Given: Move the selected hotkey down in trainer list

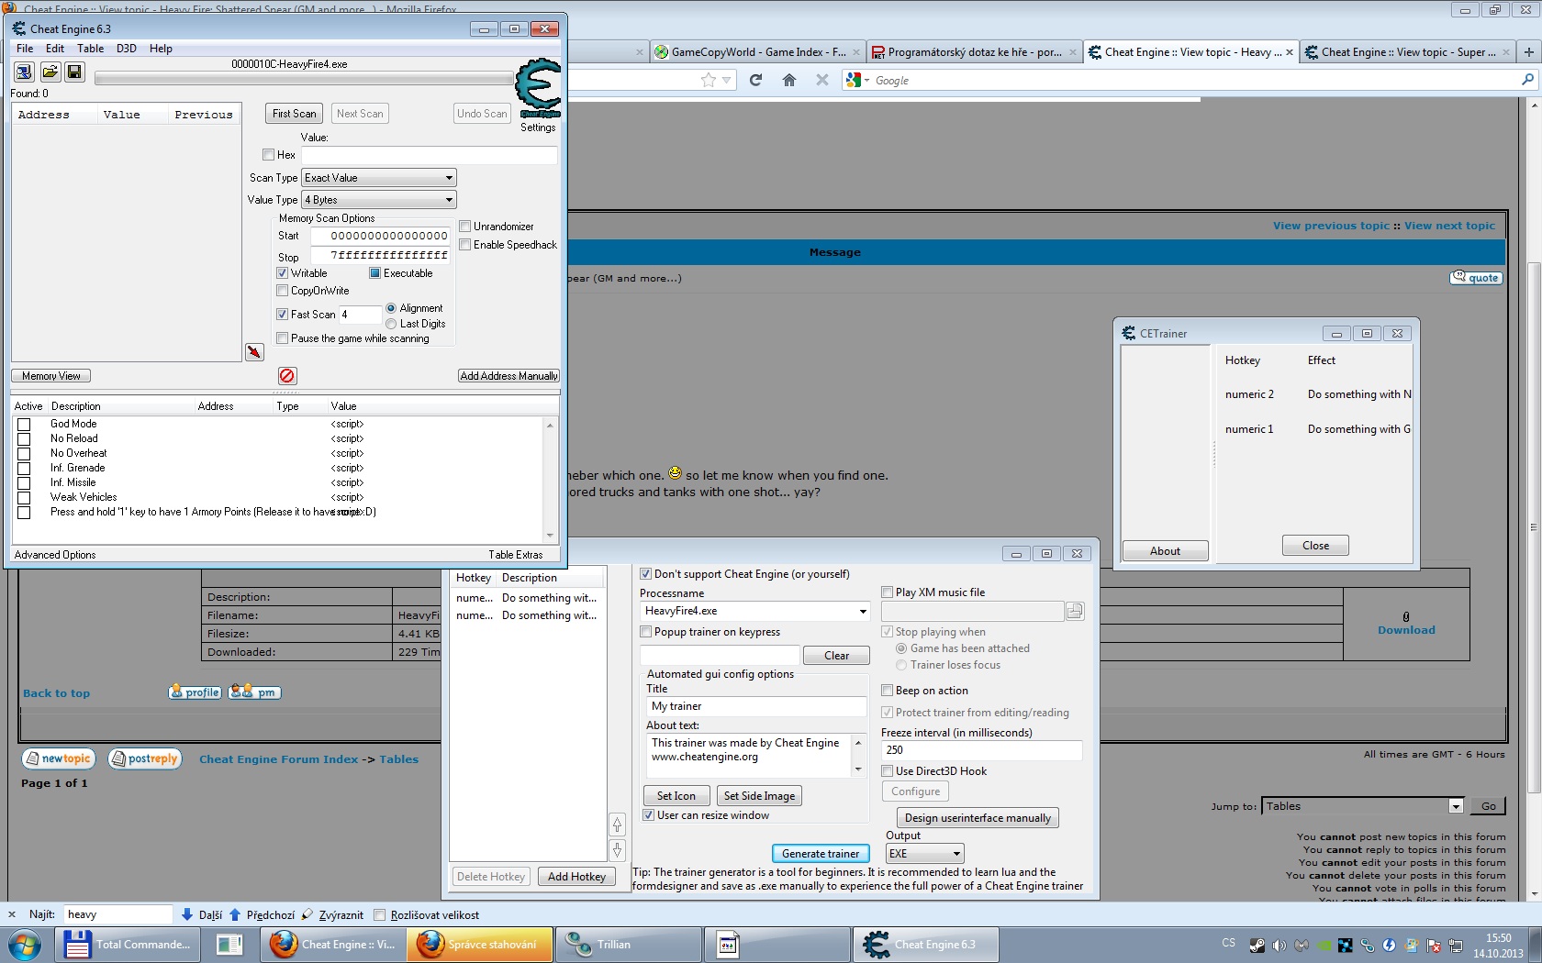Looking at the screenshot, I should [618, 850].
